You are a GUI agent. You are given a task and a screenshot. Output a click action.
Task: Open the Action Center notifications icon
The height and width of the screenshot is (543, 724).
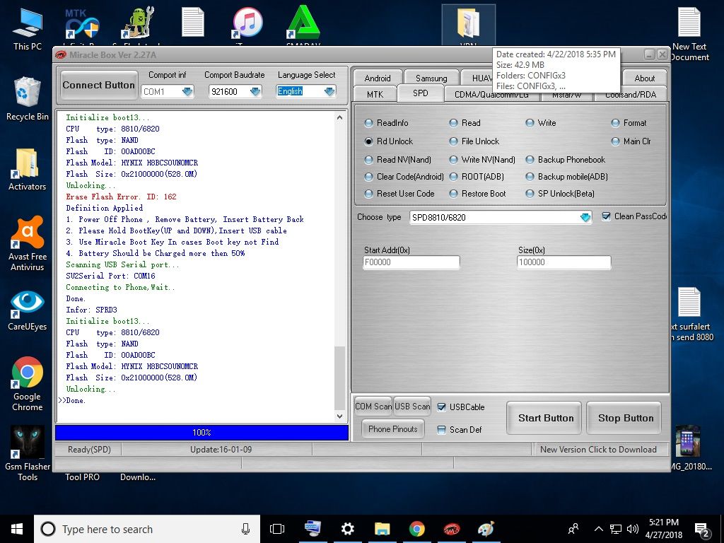click(702, 530)
